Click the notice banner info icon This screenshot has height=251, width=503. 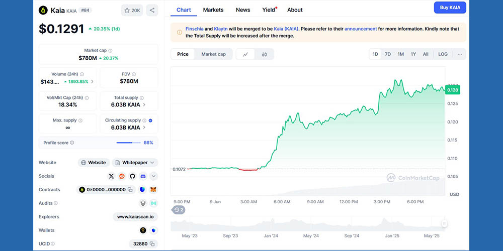(180, 32)
